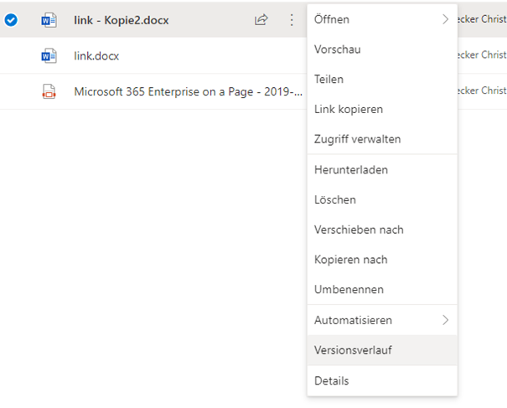This screenshot has height=408, width=507.
Task: Uncheck the selected circle for link - Kopie2.docx
Action: pyautogui.click(x=11, y=20)
